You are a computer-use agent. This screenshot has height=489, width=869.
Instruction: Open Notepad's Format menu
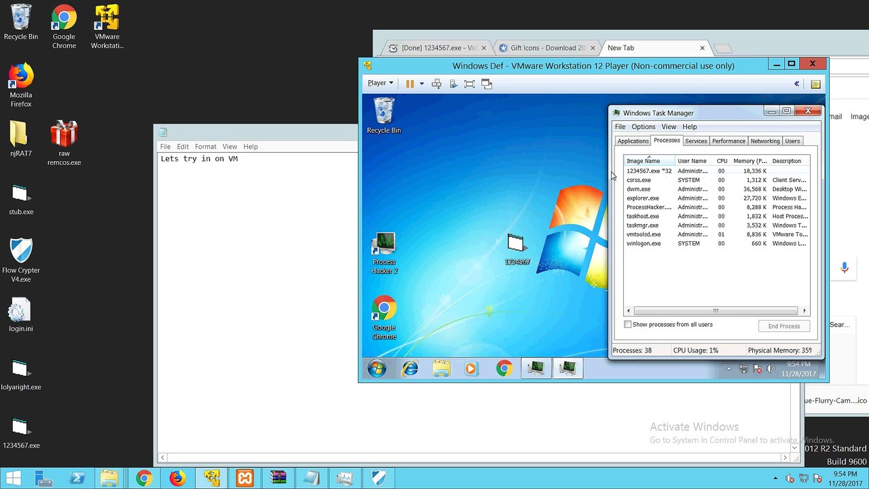click(x=206, y=147)
